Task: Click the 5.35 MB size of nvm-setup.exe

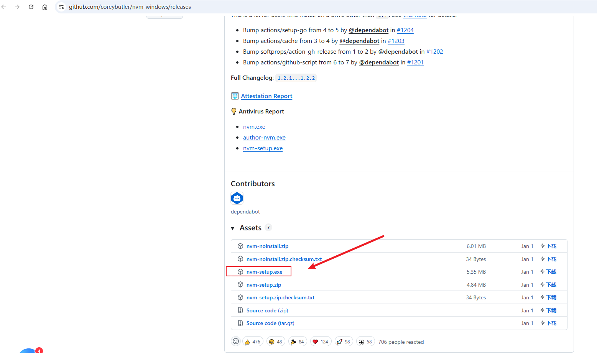Action: point(476,272)
